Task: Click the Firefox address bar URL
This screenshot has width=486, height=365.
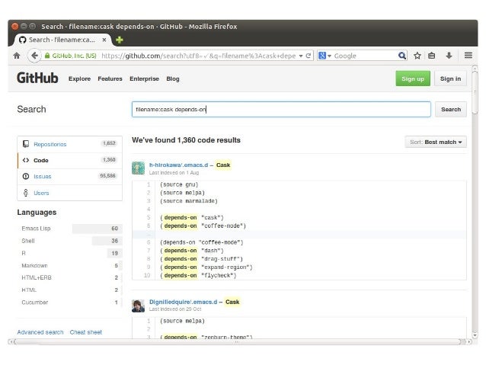Action: (x=198, y=56)
